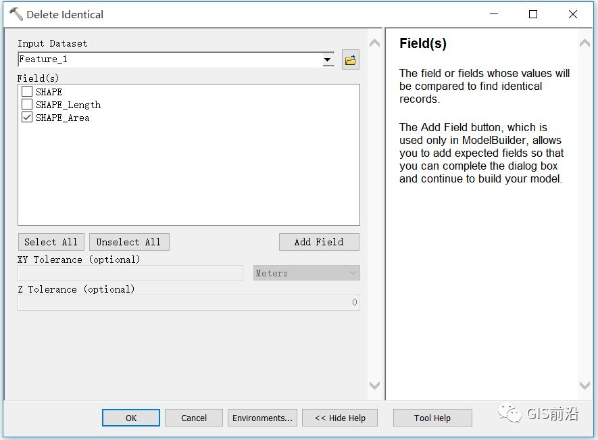Click the Add Field button
This screenshot has height=440, width=598.
tap(319, 242)
